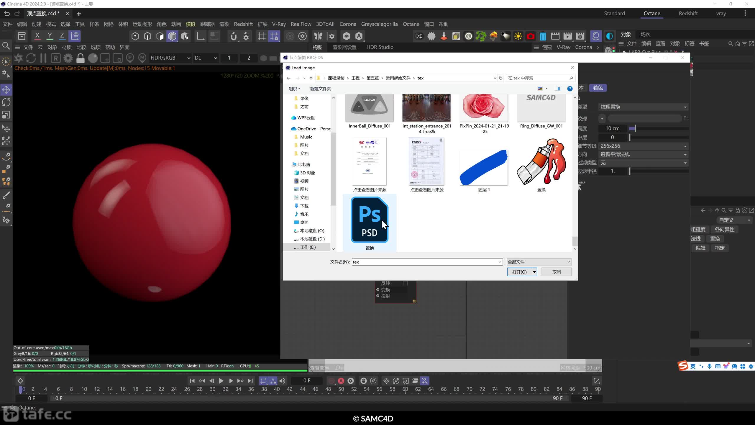The image size is (755, 425).
Task: Open the 自定义 dropdown in right panel
Action: coord(734,220)
